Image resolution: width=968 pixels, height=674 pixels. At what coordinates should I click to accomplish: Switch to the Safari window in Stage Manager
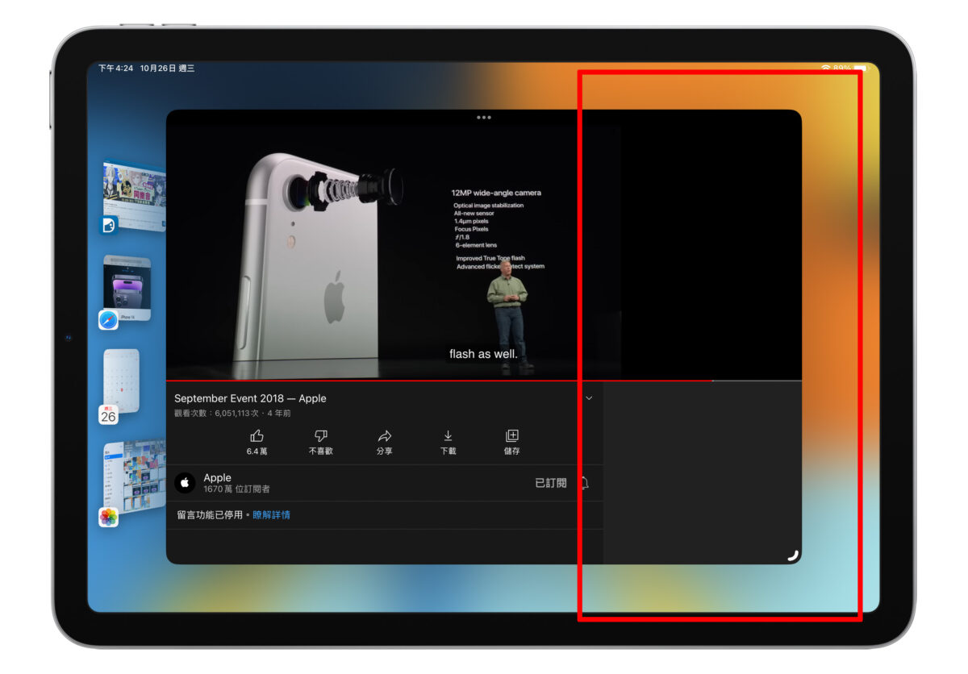tap(127, 288)
